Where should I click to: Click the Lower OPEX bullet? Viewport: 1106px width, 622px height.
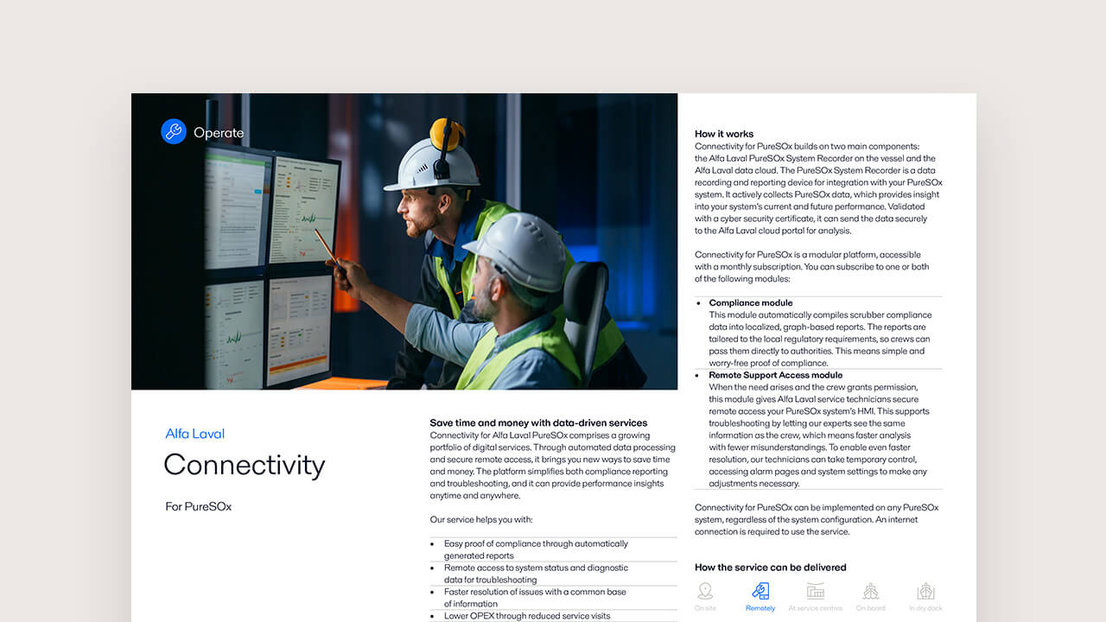coord(527,616)
